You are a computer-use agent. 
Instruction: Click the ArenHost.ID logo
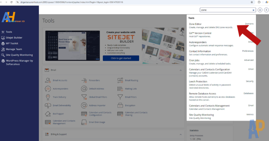pyautogui.click(x=13, y=17)
